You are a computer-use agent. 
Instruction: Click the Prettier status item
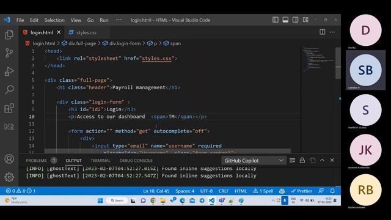[x=301, y=191]
